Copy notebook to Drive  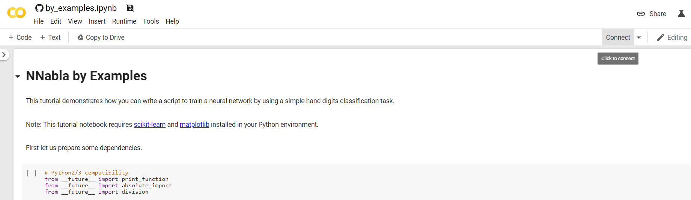(x=101, y=38)
